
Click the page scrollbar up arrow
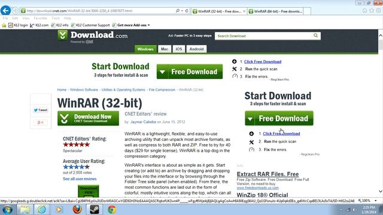point(381,36)
